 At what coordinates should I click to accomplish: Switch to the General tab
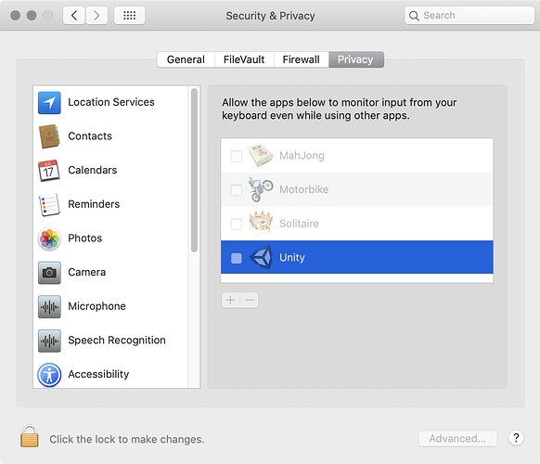tap(186, 59)
